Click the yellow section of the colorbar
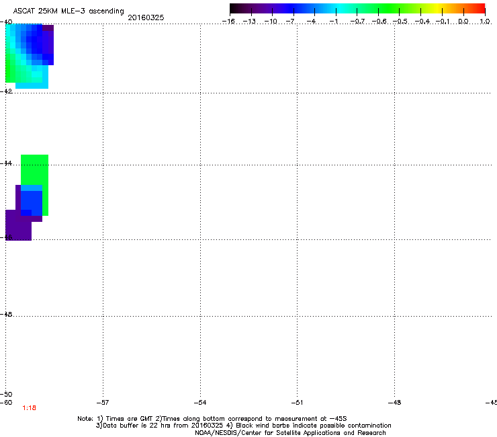This screenshot has width=497, height=437. tap(437, 9)
